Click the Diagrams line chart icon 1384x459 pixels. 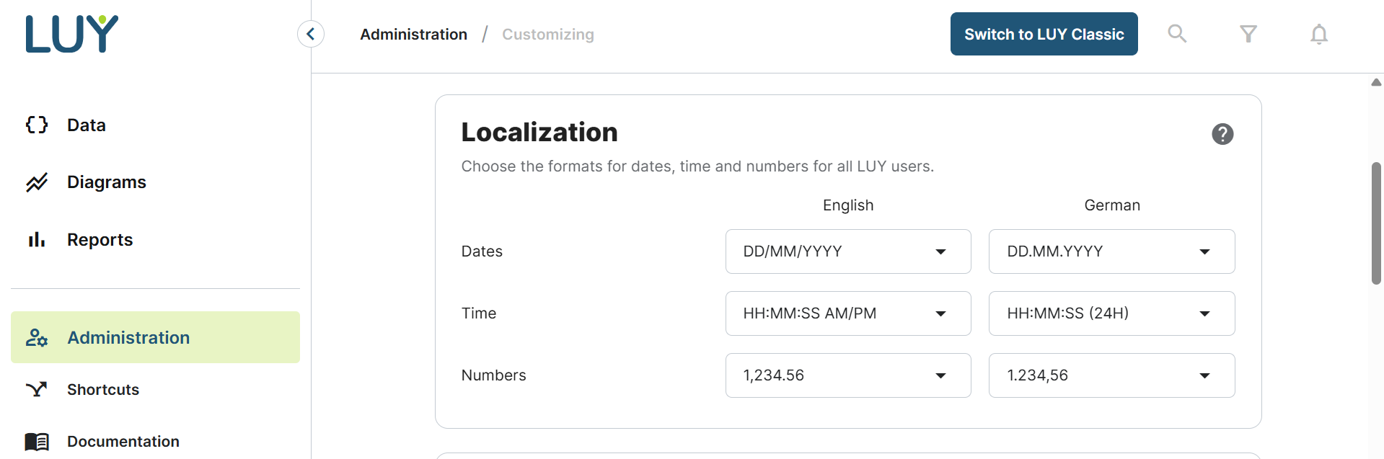37,182
